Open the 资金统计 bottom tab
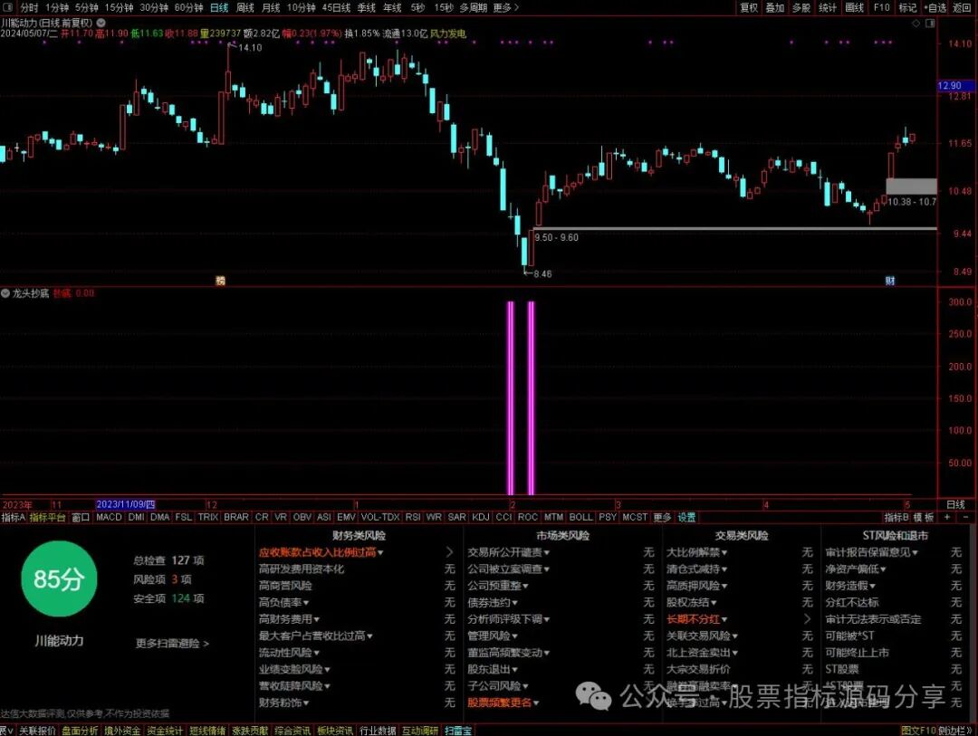This screenshot has height=736, width=978. (165, 731)
